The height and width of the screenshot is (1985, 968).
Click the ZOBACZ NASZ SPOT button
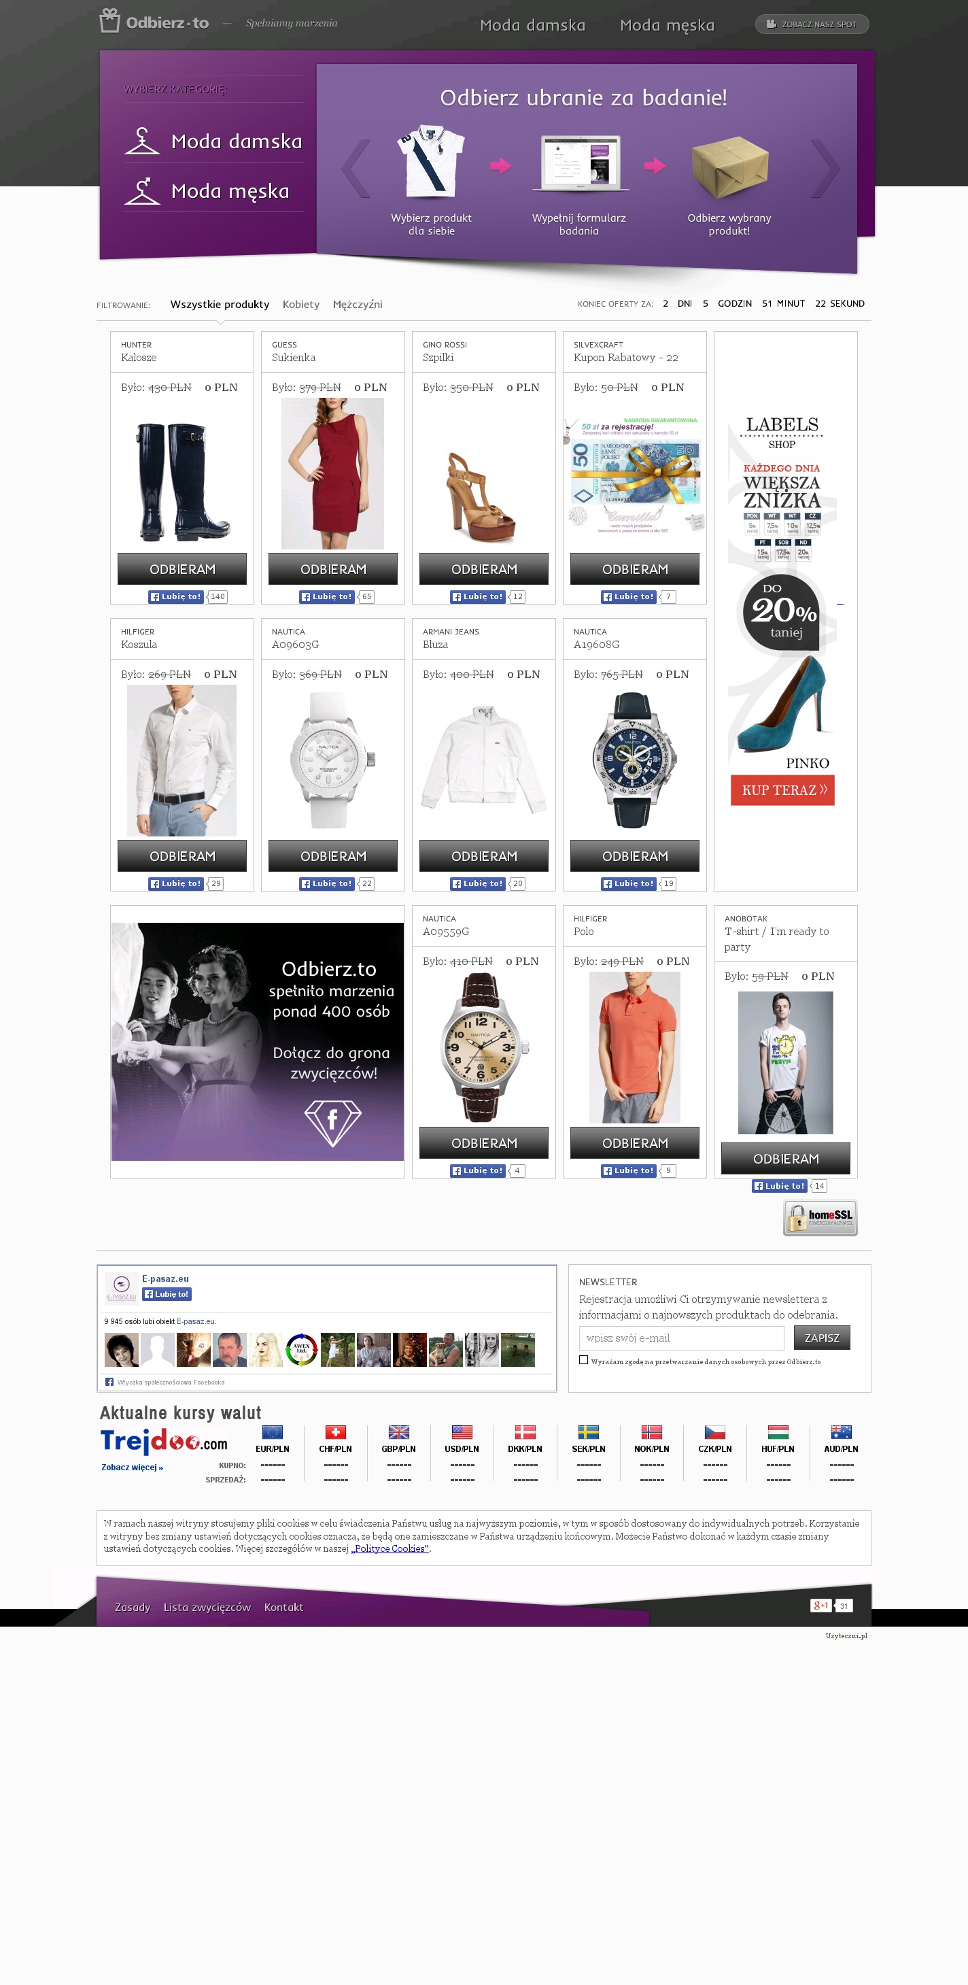click(x=812, y=24)
